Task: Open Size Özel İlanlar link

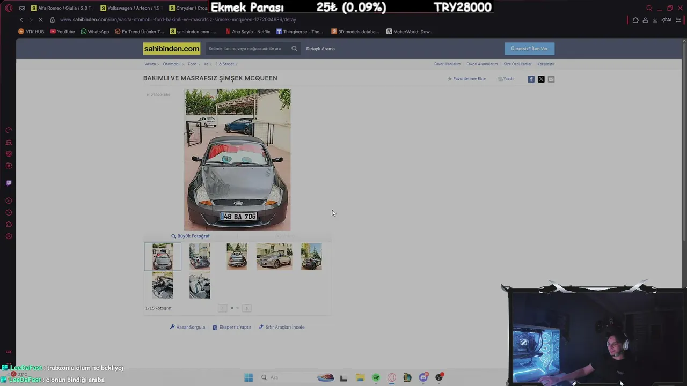Action: [517, 64]
